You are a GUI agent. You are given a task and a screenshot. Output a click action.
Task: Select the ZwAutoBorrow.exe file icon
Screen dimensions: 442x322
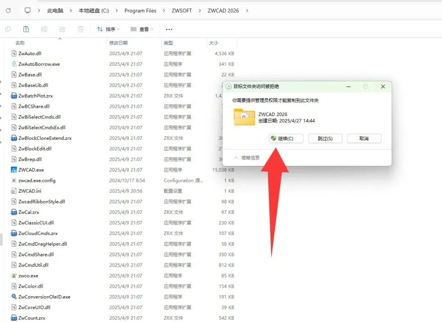pos(14,64)
